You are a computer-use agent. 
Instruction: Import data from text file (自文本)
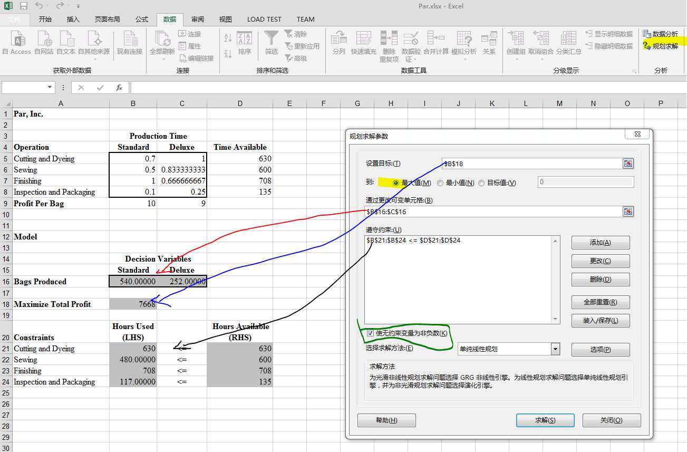[x=66, y=43]
